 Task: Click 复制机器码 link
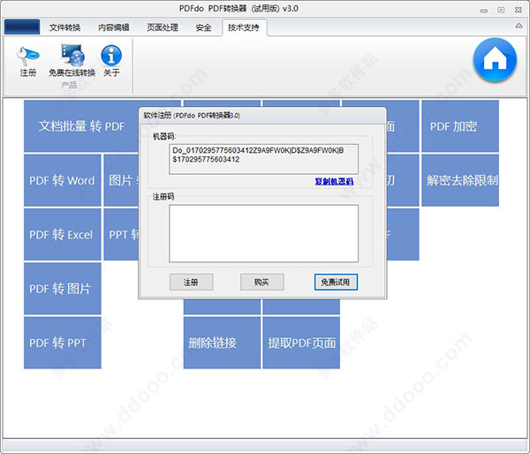tap(334, 181)
